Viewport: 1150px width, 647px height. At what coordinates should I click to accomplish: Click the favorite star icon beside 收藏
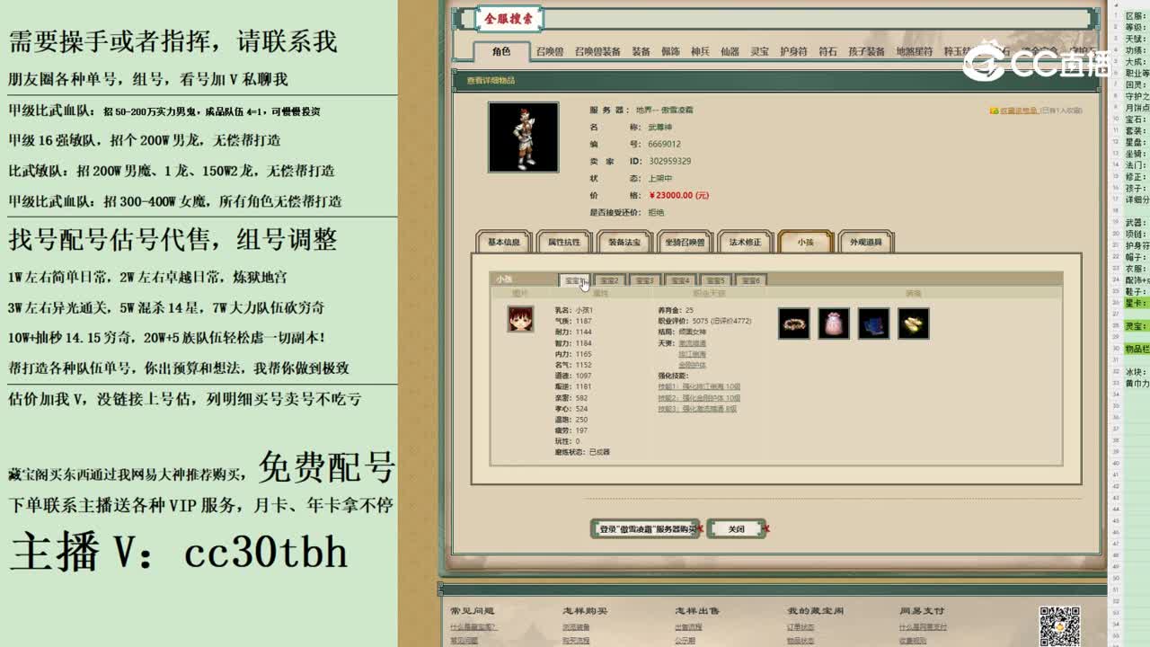coord(994,111)
